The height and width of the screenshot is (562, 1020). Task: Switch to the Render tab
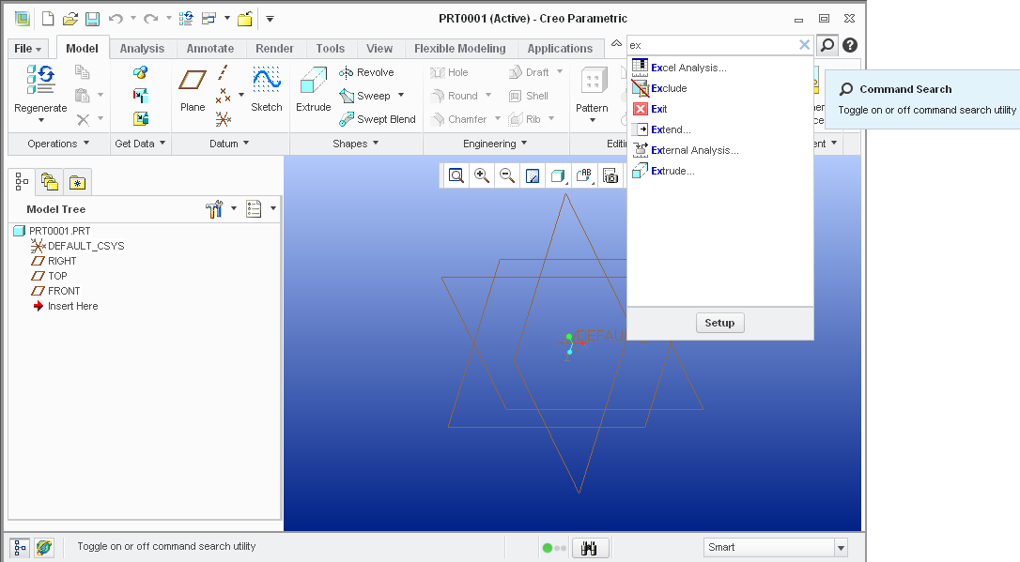pyautogui.click(x=274, y=49)
